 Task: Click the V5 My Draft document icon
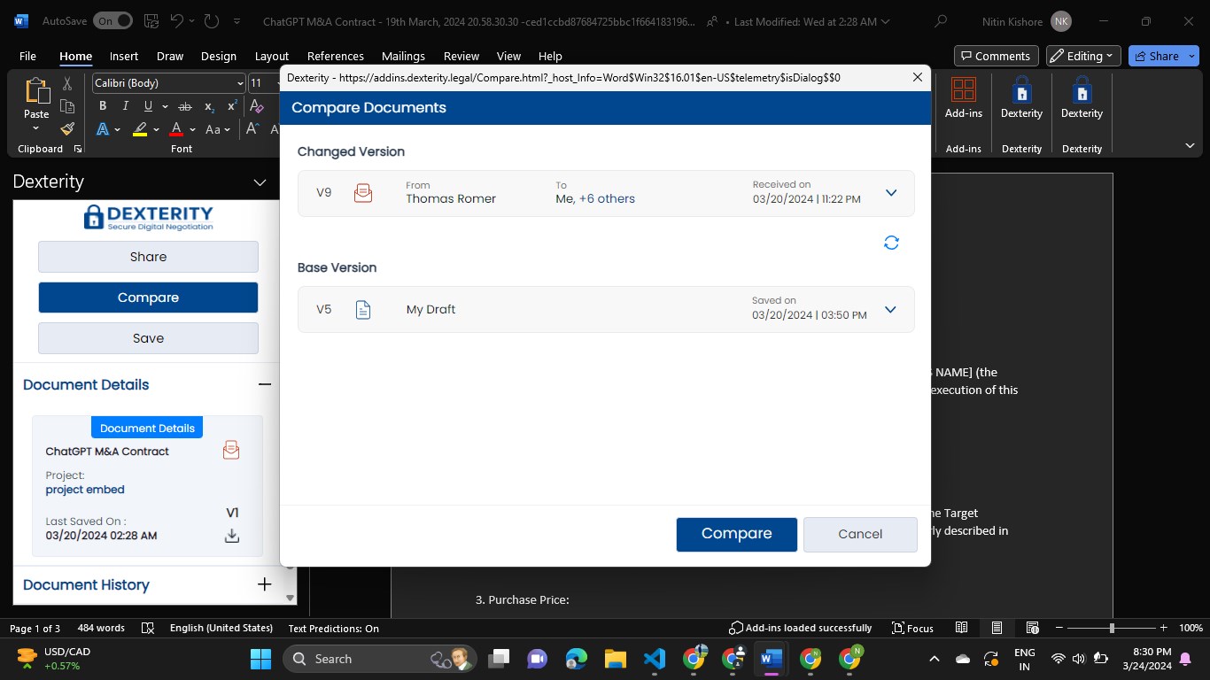coord(362,310)
